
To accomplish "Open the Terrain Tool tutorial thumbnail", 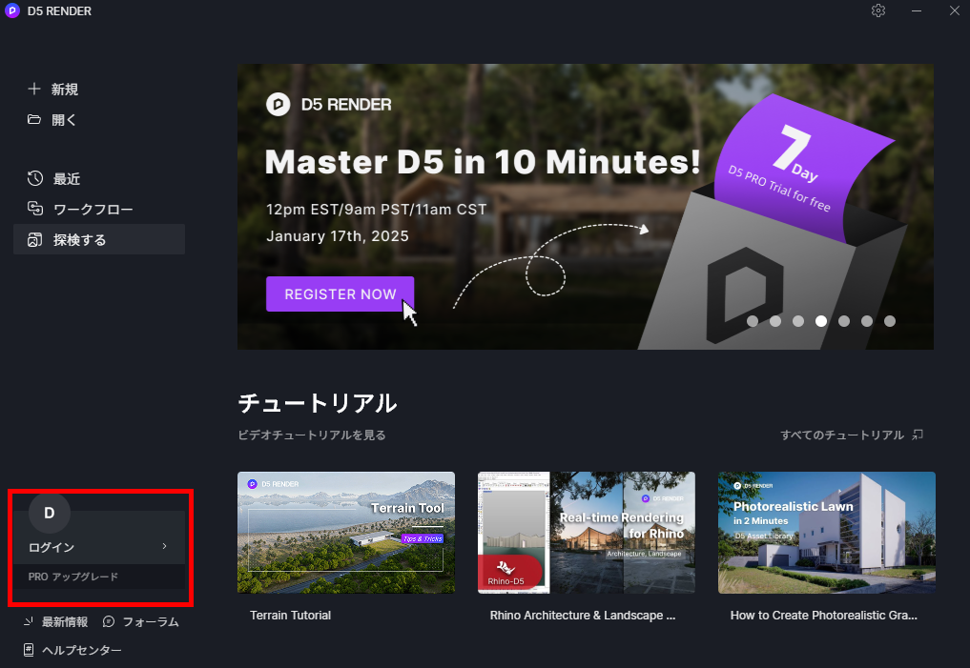I will pos(346,533).
